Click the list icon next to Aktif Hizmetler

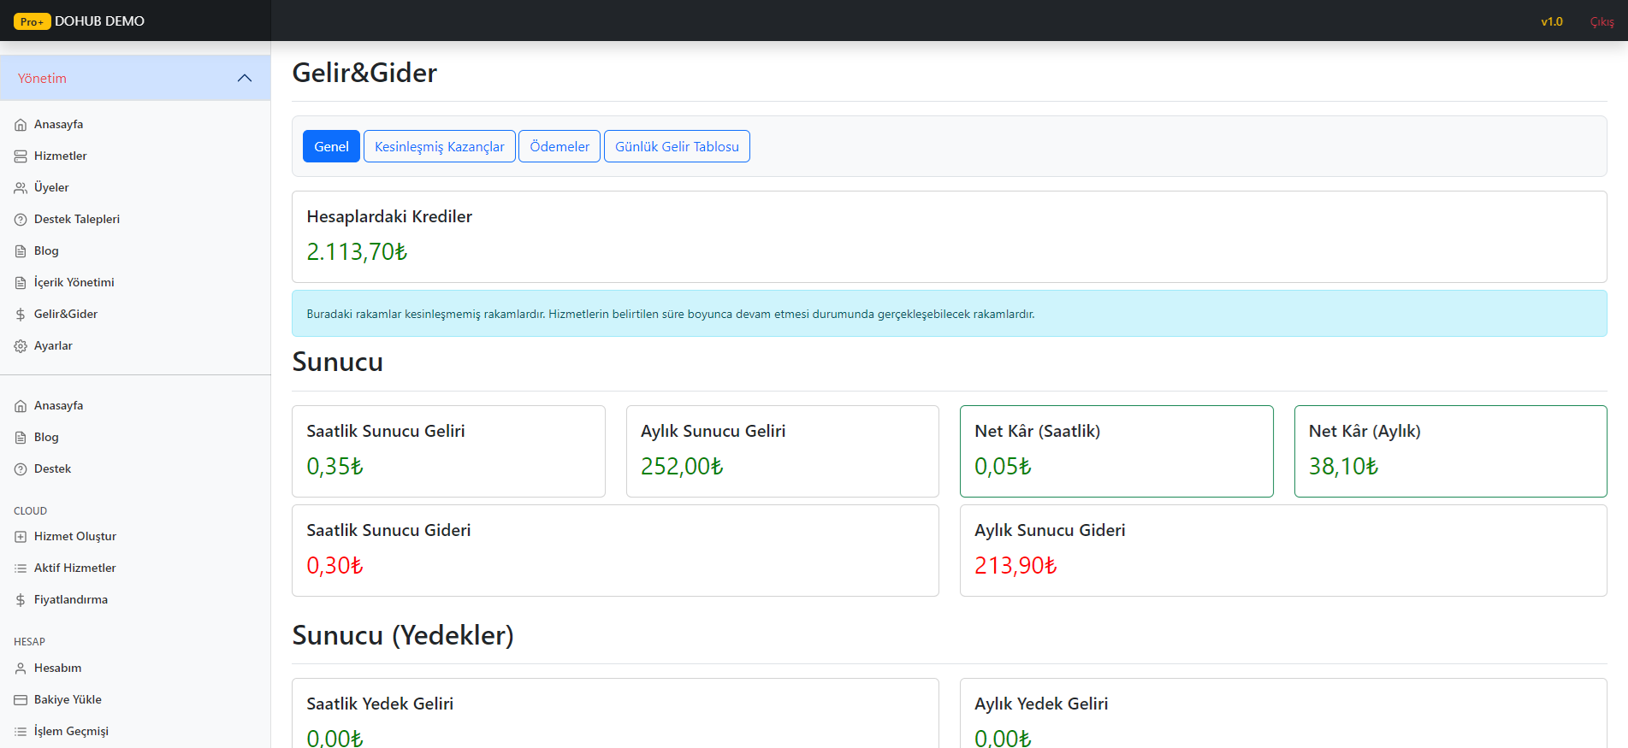pyautogui.click(x=21, y=568)
